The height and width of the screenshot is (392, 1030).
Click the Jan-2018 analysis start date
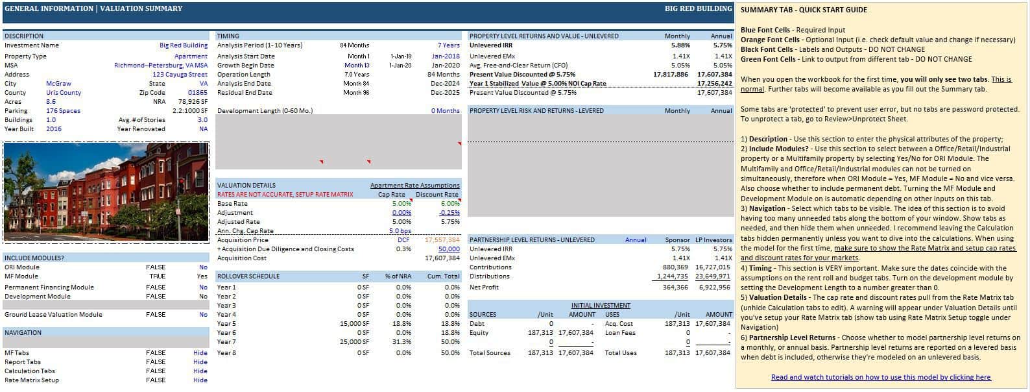[445, 56]
